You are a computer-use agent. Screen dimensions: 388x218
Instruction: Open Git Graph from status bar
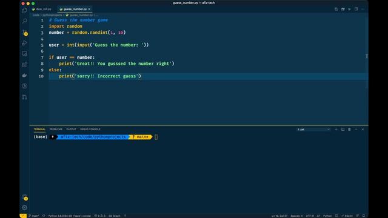click(115, 216)
